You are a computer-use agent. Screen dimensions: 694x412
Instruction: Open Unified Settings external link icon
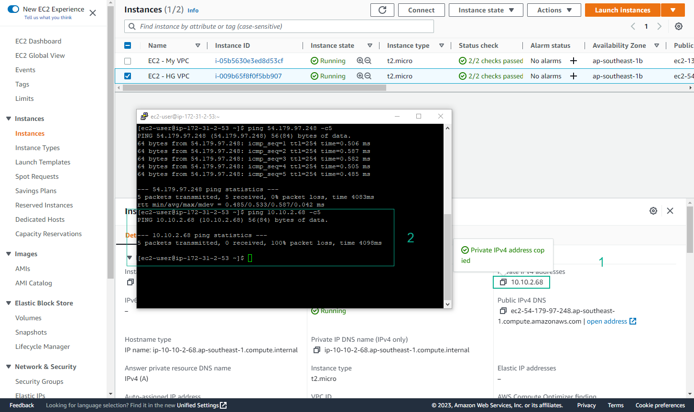(x=223, y=405)
